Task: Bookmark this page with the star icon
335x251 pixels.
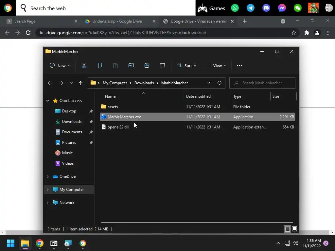Action: tap(294, 33)
